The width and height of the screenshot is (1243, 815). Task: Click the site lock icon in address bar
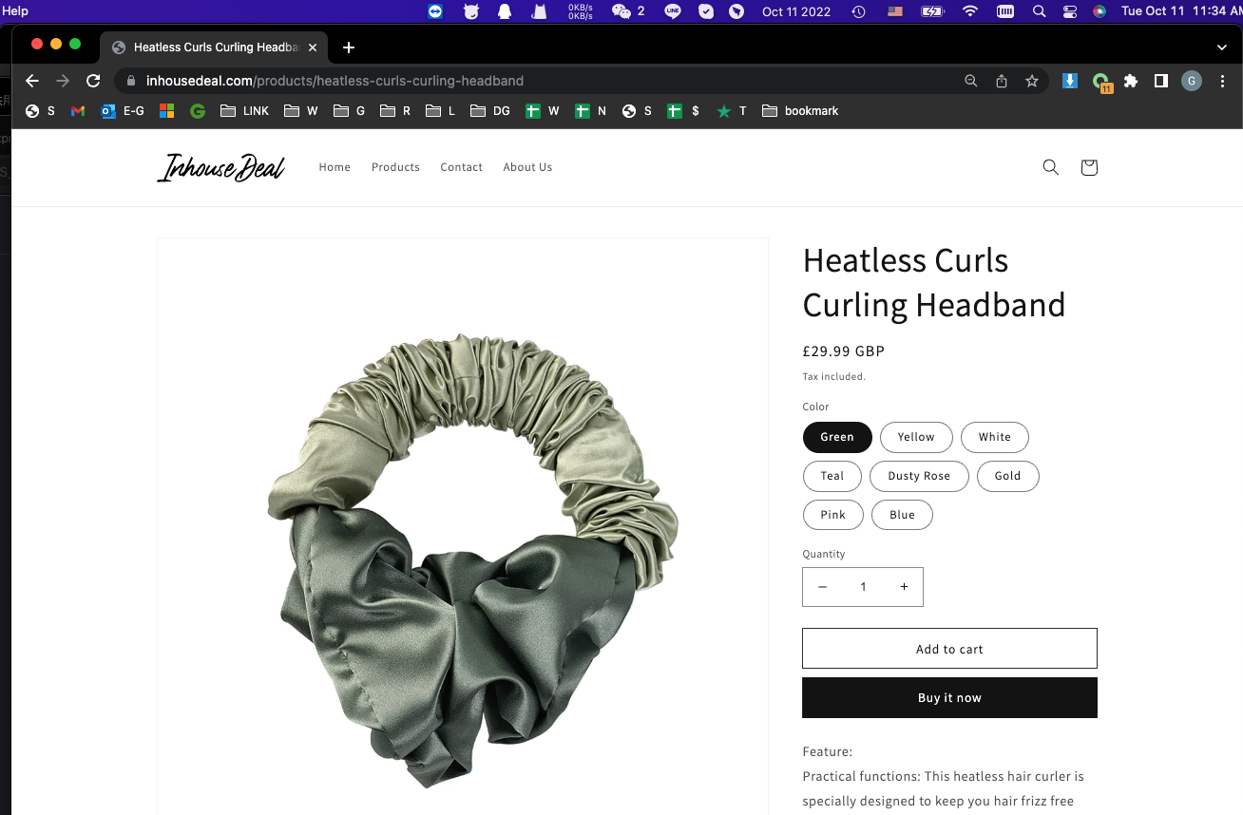click(x=131, y=81)
